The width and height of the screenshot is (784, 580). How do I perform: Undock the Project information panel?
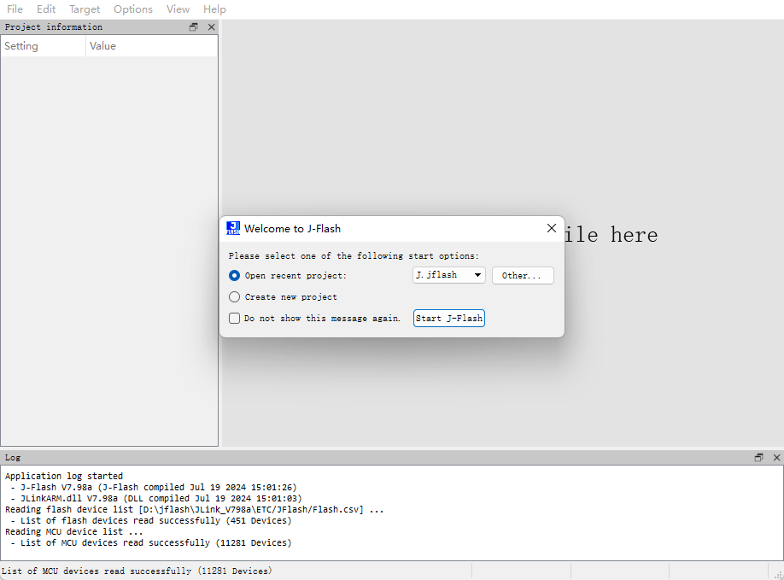(x=194, y=27)
